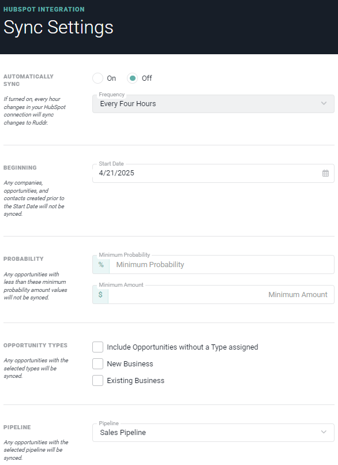338x465 pixels.
Task: Click the Sync Settings page title
Action: coord(58,27)
